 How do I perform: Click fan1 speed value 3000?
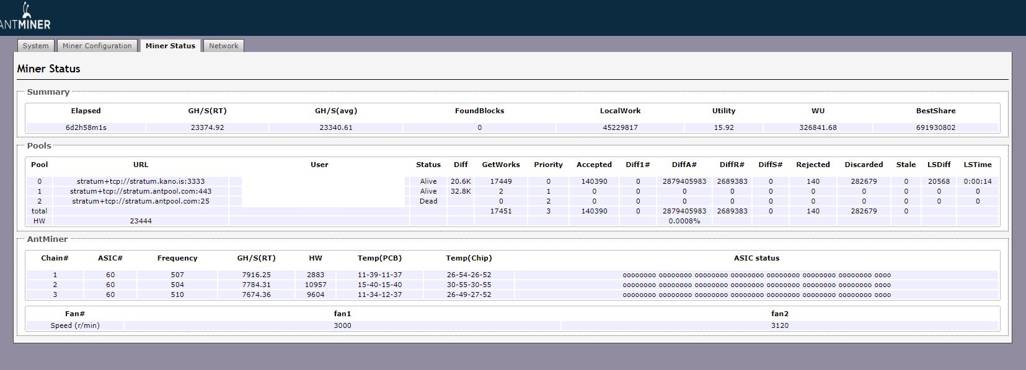(342, 325)
